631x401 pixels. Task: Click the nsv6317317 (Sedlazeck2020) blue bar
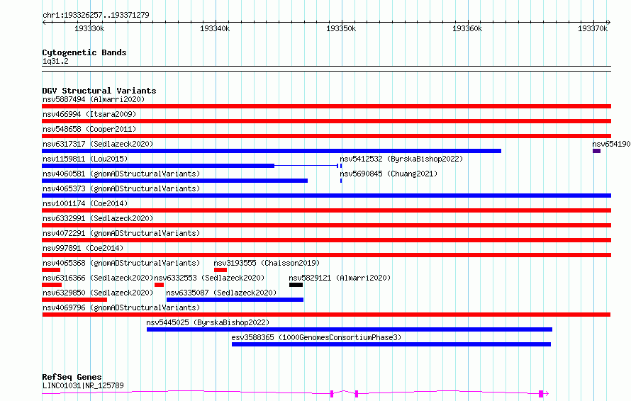[x=272, y=151]
